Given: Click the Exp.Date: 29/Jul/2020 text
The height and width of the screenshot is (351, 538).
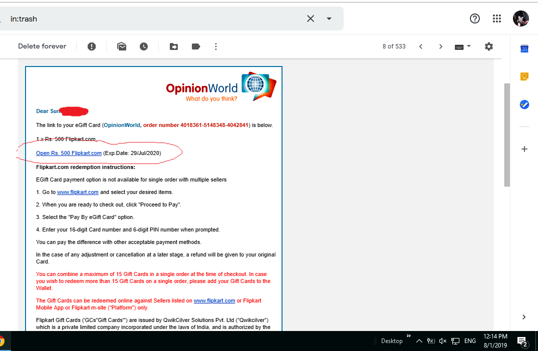Looking at the screenshot, I should click(x=132, y=153).
